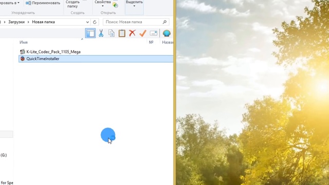Click the Rename field toolbar icon
329x185 pixels.
coord(153,33)
